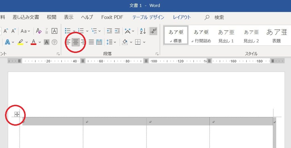Image resolution: width=291 pixels, height=148 pixels.
Task: Open the text effects dropdown arrow
Action: click(13, 43)
